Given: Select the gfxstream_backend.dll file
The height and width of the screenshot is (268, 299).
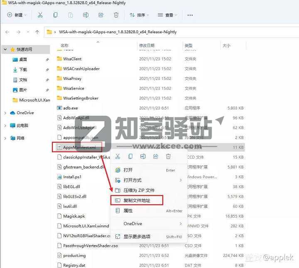Looking at the screenshot, I should [83, 167].
